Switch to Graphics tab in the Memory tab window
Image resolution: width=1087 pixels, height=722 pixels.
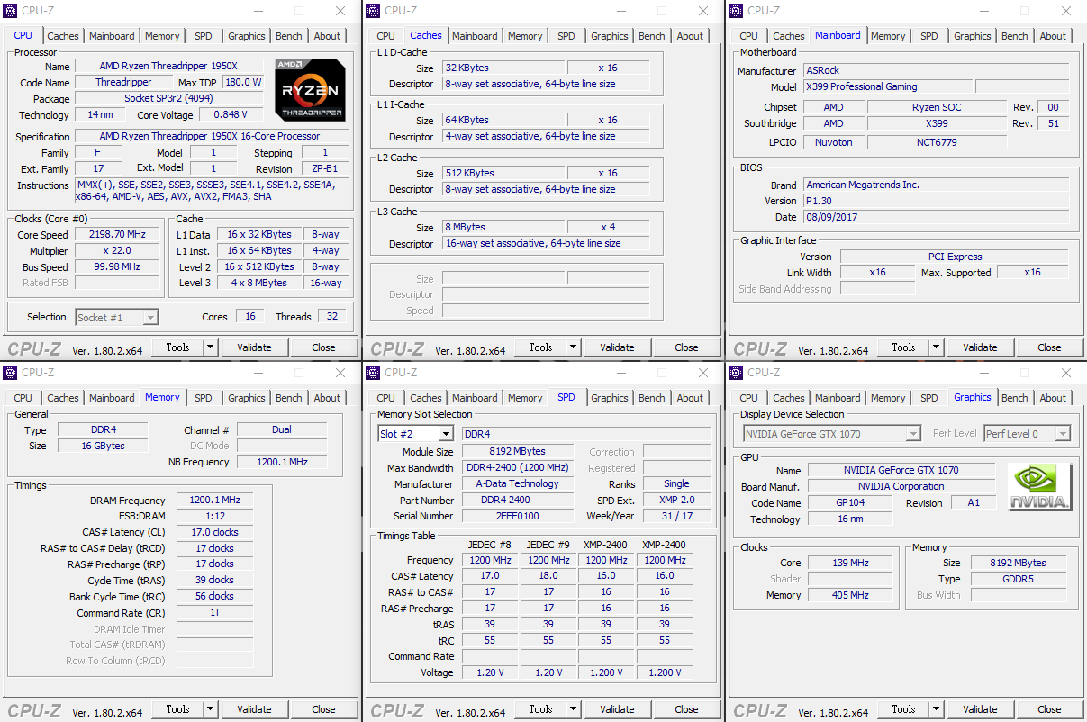(x=247, y=398)
